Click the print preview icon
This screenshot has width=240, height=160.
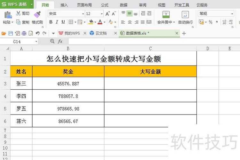pyautogui.click(x=31, y=33)
